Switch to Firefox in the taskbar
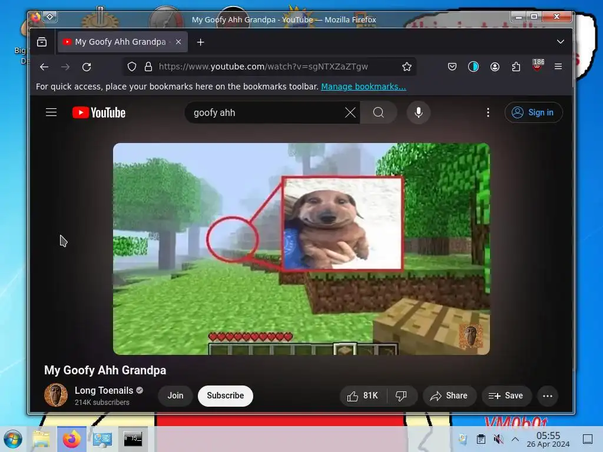The height and width of the screenshot is (452, 603). (71, 439)
